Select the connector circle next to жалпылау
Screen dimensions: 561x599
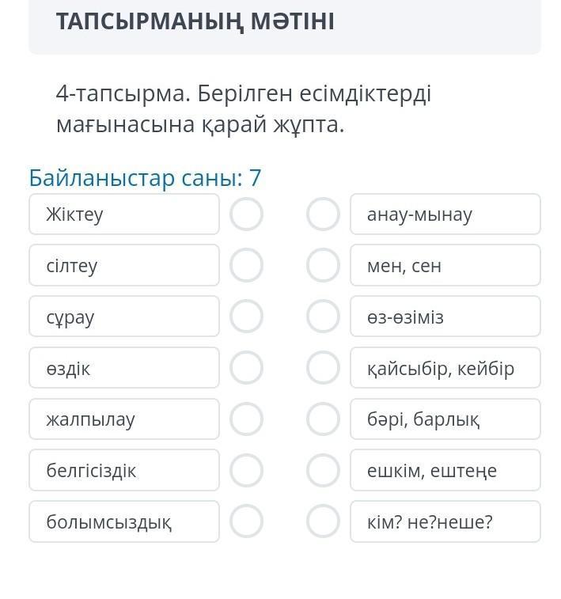[246, 419]
